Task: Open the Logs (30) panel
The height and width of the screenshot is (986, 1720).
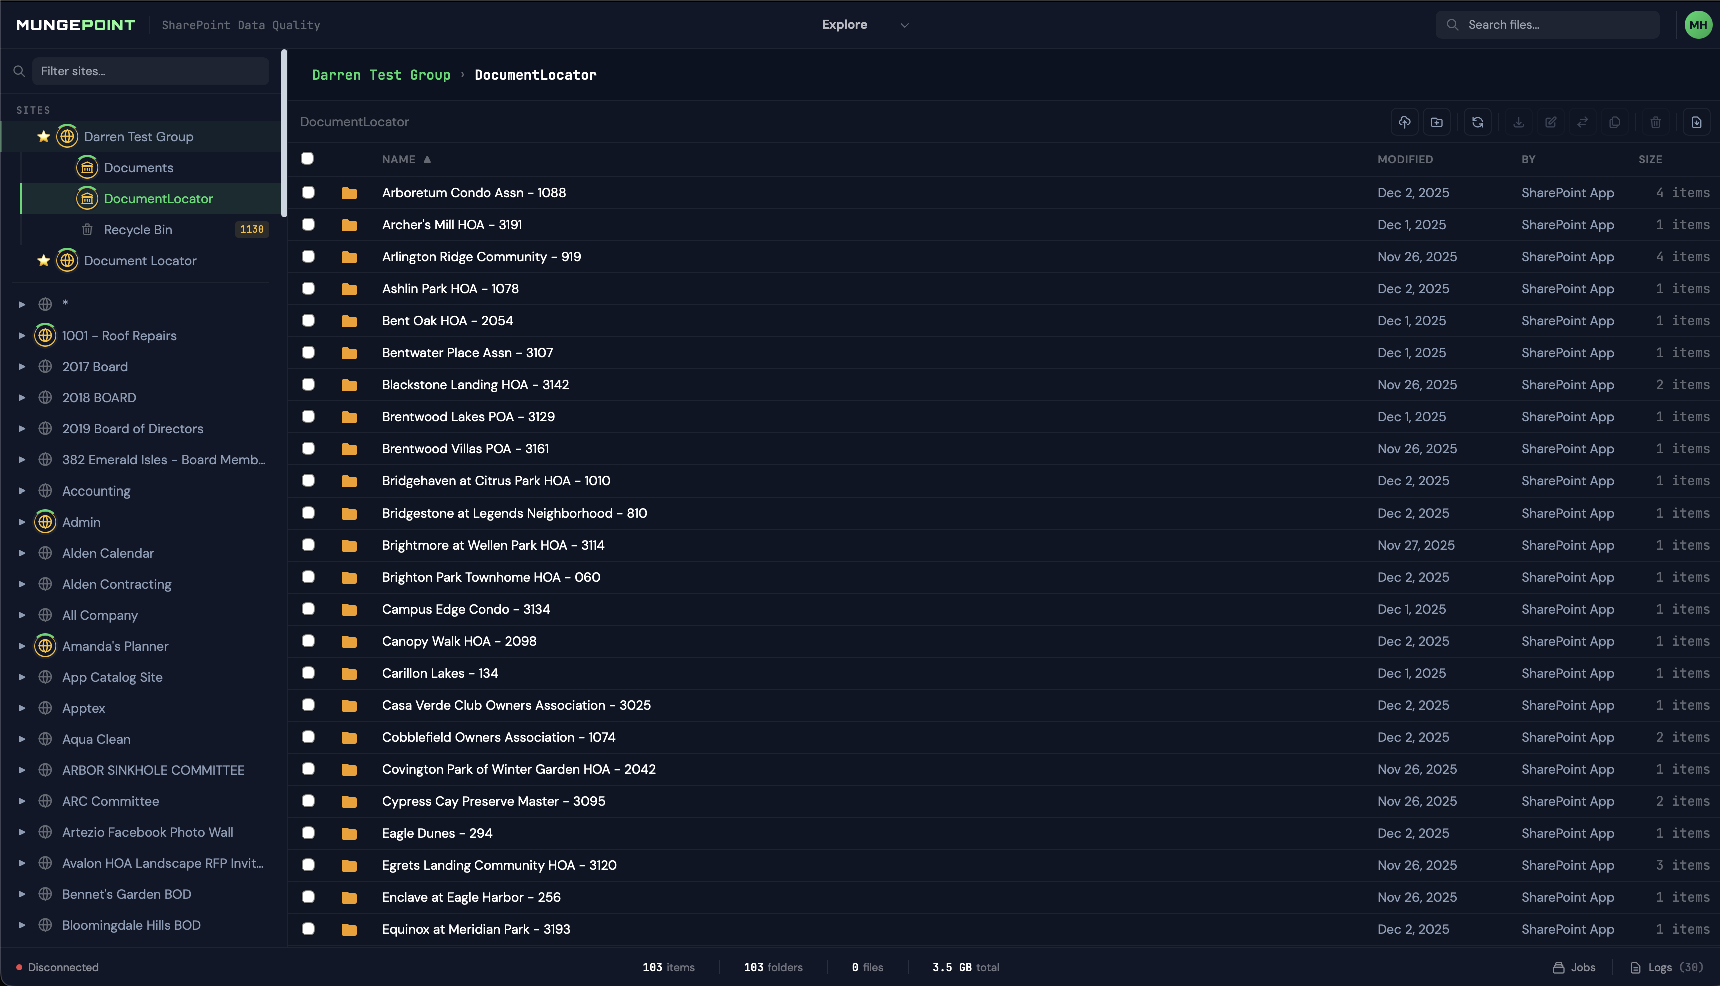Action: 1667,967
